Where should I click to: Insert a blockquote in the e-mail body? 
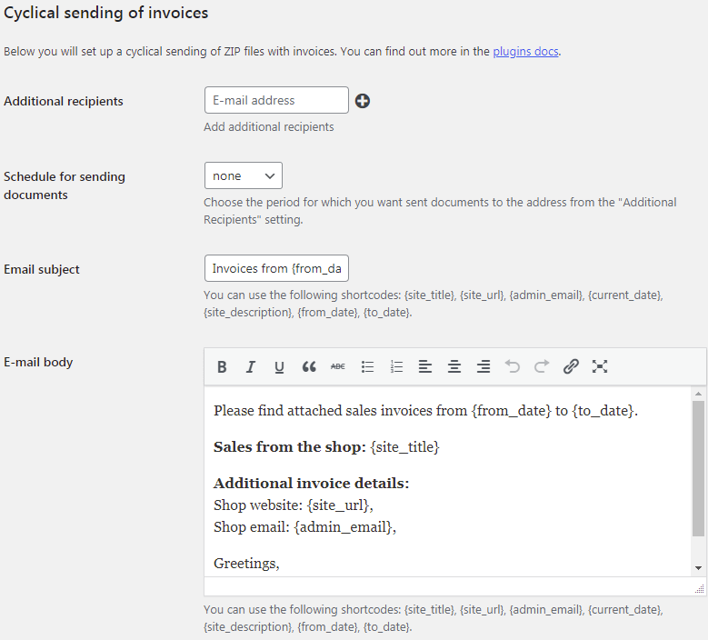click(x=309, y=367)
